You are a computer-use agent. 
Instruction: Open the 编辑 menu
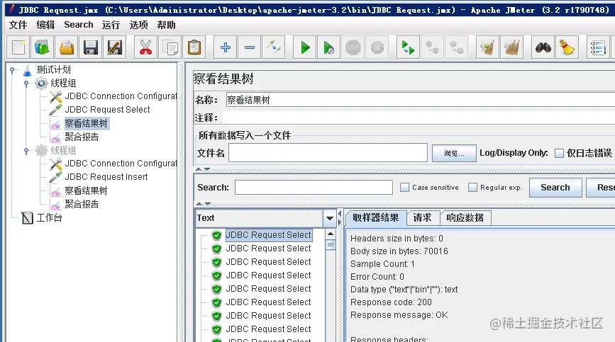click(x=45, y=25)
